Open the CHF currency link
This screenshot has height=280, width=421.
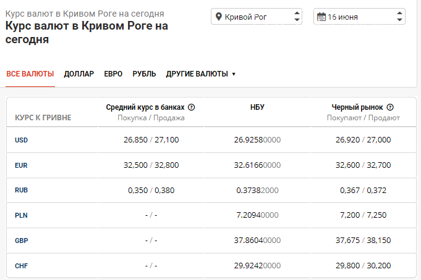pos(21,266)
